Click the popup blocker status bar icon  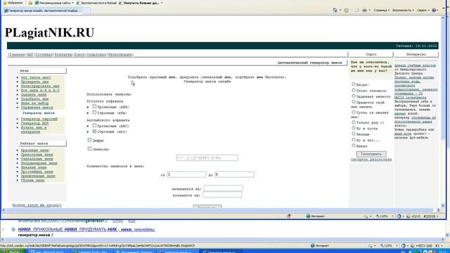(289, 216)
